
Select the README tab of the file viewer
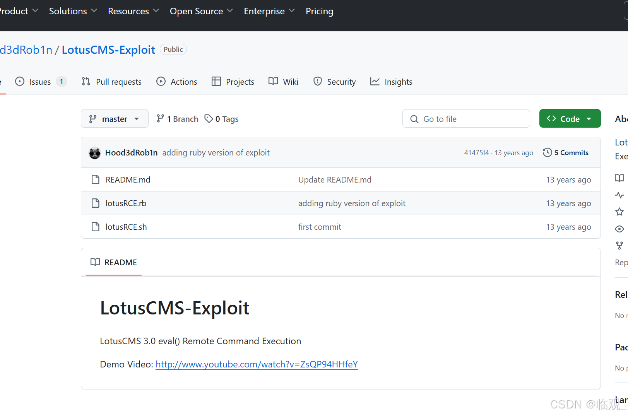(x=114, y=262)
